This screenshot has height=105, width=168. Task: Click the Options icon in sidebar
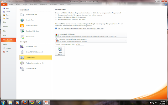click(4, 48)
